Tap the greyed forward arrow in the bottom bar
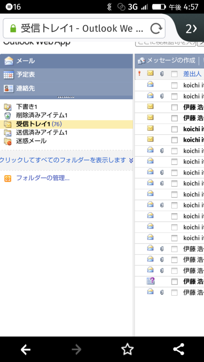204x362 pixels. [x=77, y=350]
